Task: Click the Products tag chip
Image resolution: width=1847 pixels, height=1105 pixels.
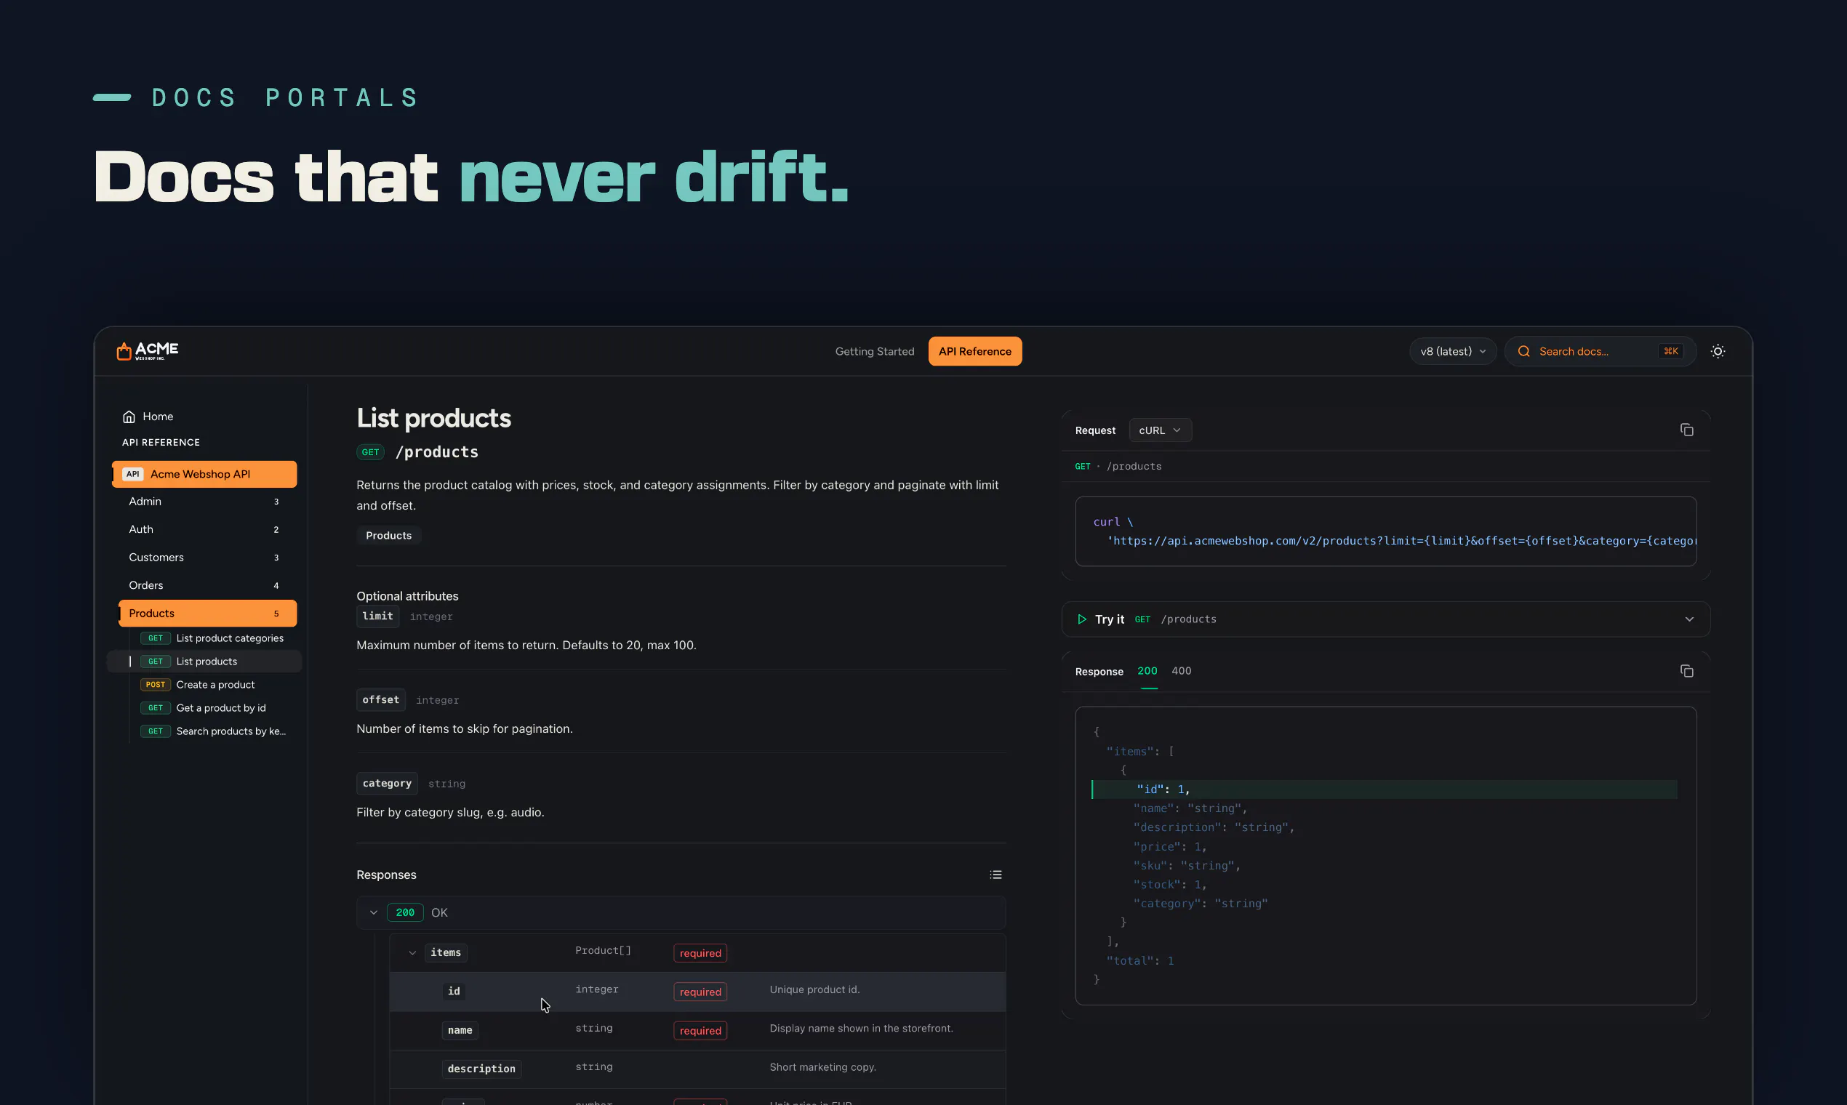Action: (x=389, y=535)
